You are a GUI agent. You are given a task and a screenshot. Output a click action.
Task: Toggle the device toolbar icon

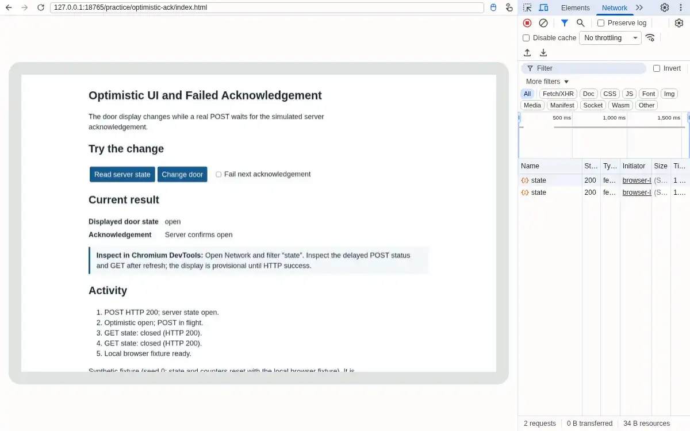coord(543,7)
